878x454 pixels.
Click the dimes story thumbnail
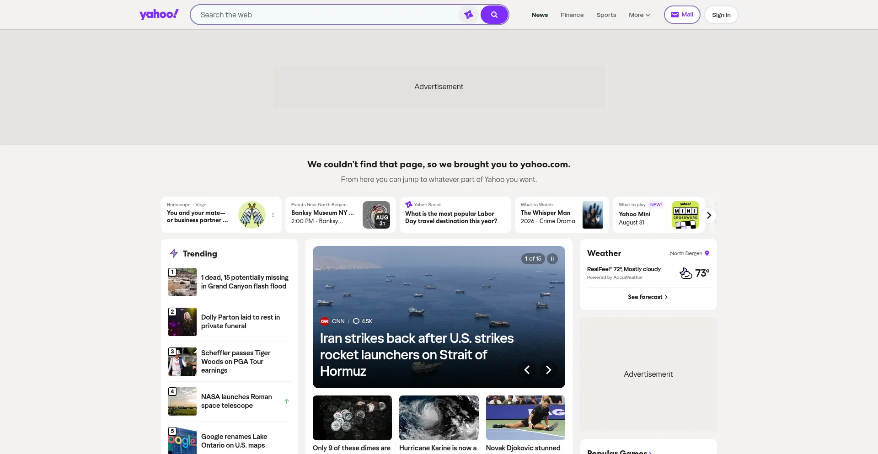coord(352,418)
